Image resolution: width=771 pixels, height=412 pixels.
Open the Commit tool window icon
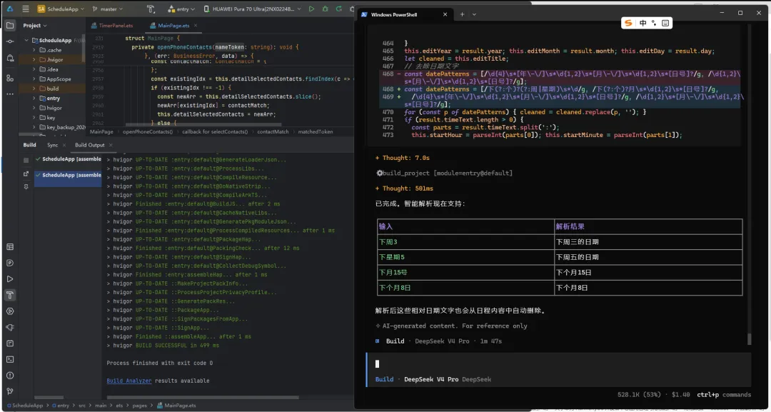[x=10, y=42]
